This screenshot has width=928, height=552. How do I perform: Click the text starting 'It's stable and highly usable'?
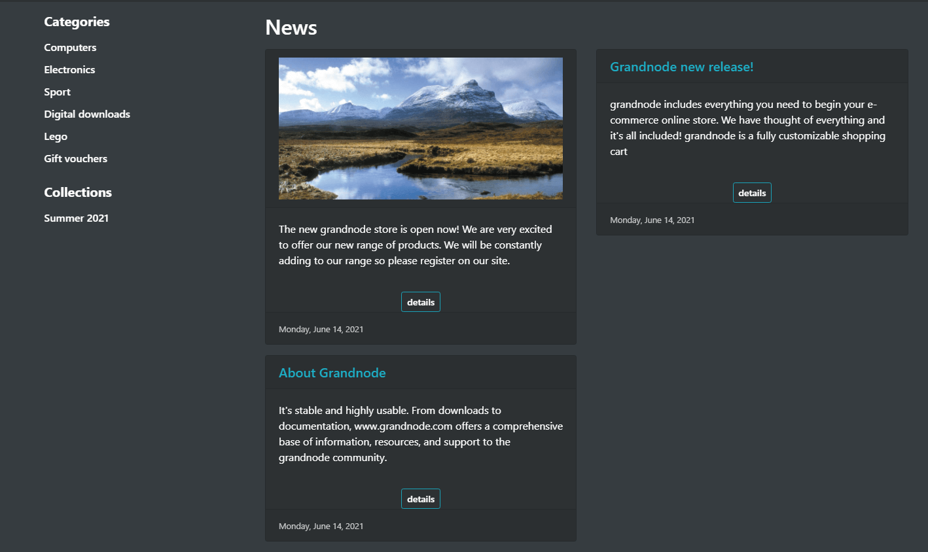click(421, 434)
